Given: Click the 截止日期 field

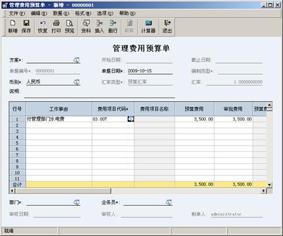Looking at the screenshot, I should coord(239,60).
